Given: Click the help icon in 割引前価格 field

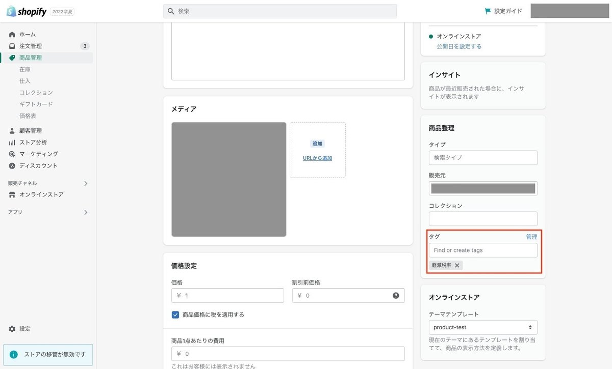Looking at the screenshot, I should (396, 296).
